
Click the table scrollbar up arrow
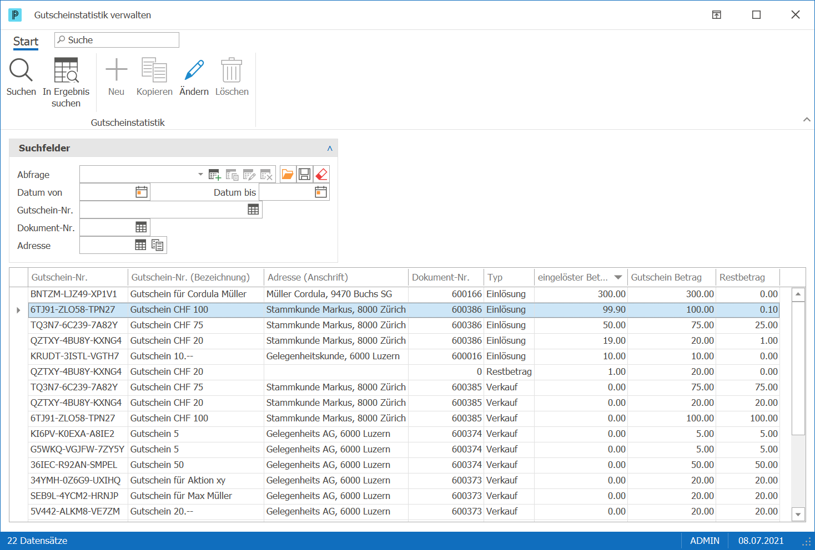click(798, 294)
